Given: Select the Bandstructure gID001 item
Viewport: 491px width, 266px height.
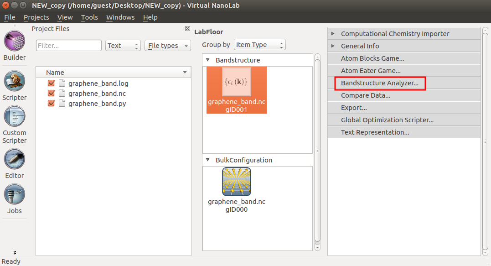Looking at the screenshot, I should (237, 90).
